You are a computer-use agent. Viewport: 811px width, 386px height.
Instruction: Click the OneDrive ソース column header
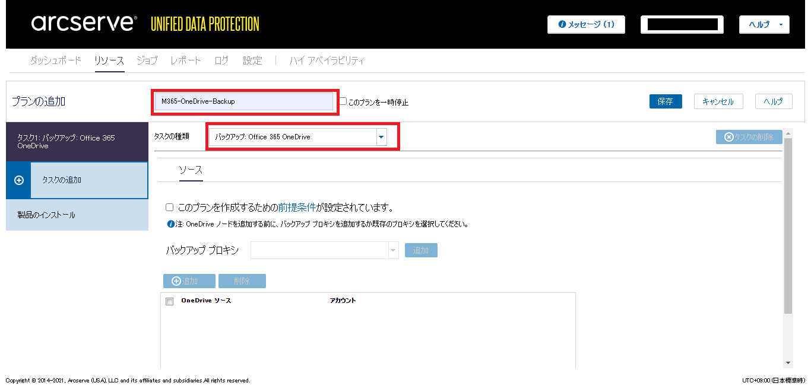[x=206, y=301]
